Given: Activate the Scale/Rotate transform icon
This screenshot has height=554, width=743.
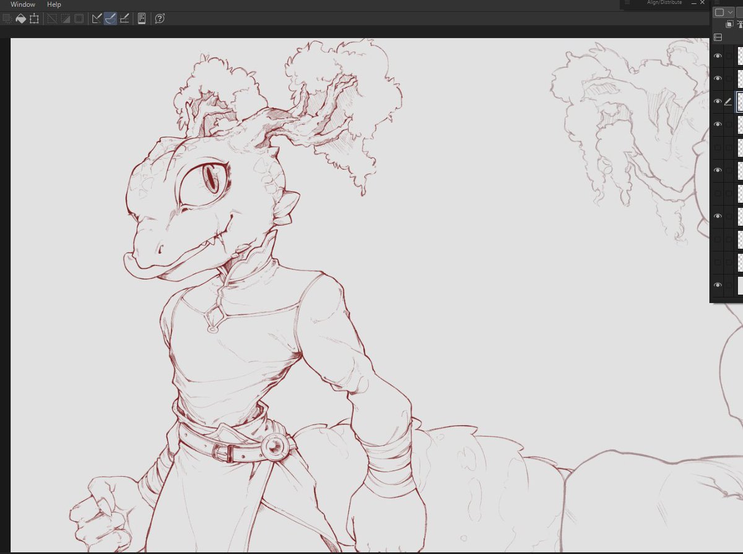Looking at the screenshot, I should coord(34,19).
